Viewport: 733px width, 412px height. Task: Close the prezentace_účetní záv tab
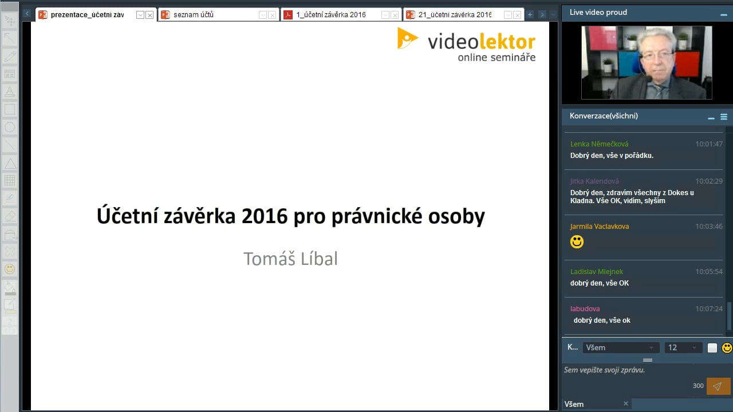(149, 15)
